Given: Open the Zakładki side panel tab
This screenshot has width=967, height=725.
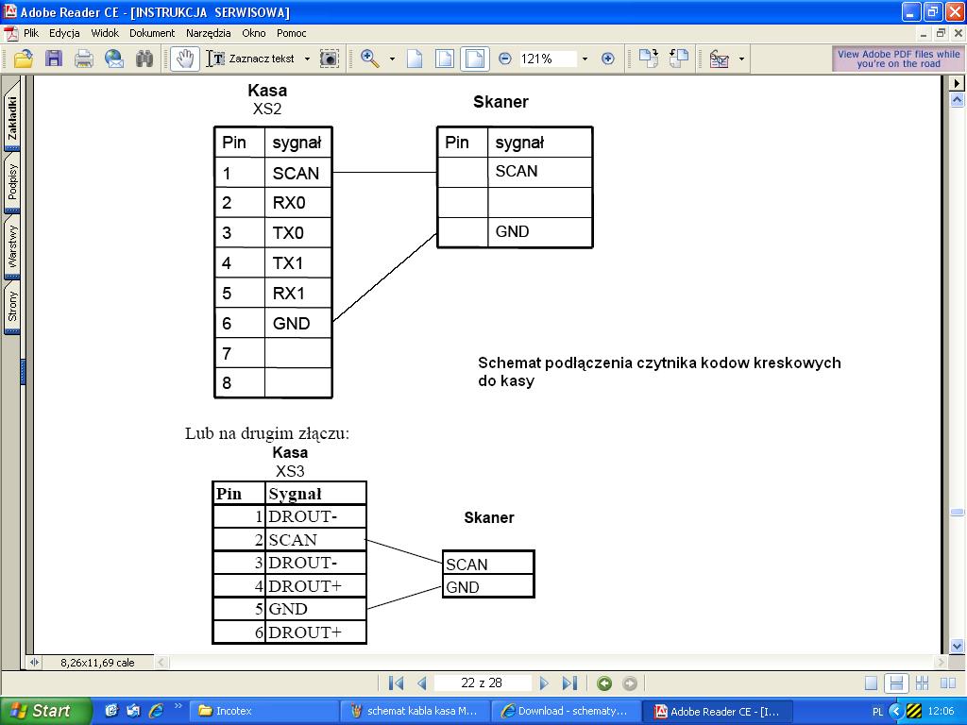Looking at the screenshot, I should (x=13, y=118).
